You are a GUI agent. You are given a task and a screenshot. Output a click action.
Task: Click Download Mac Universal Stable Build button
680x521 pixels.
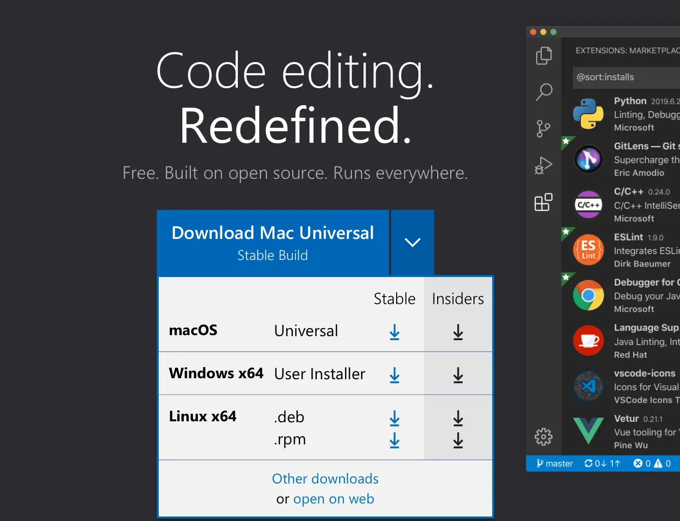[273, 242]
